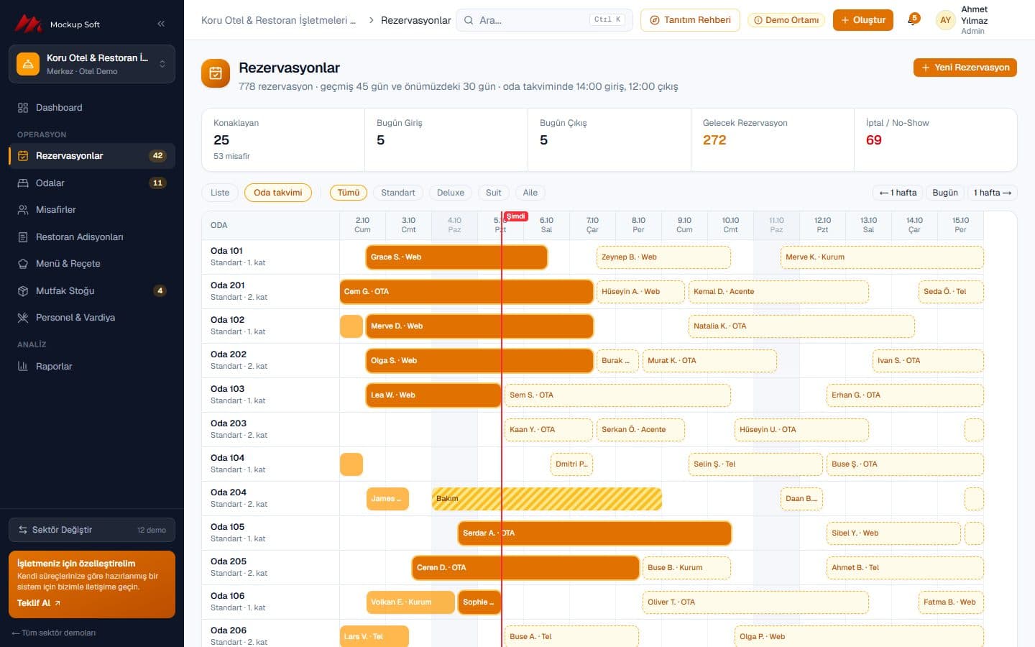Click the Raporlar bar chart icon
The width and height of the screenshot is (1035, 647).
click(23, 367)
